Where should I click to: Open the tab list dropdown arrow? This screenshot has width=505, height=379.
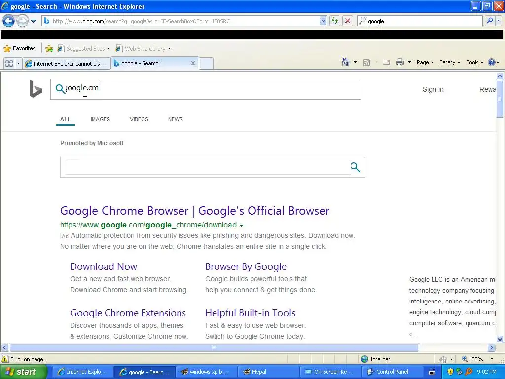tap(18, 63)
